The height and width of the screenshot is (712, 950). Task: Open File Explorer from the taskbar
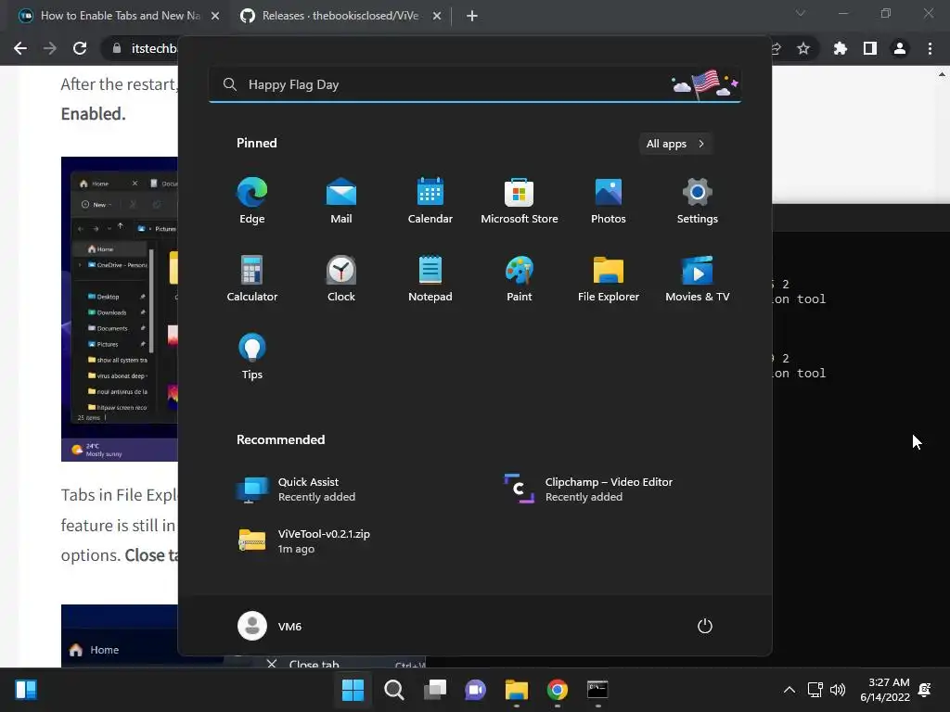coord(516,690)
